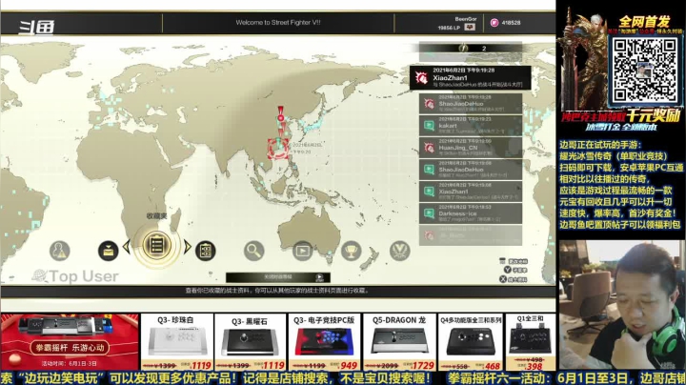Click the dark play-button bar under the map

278,277
